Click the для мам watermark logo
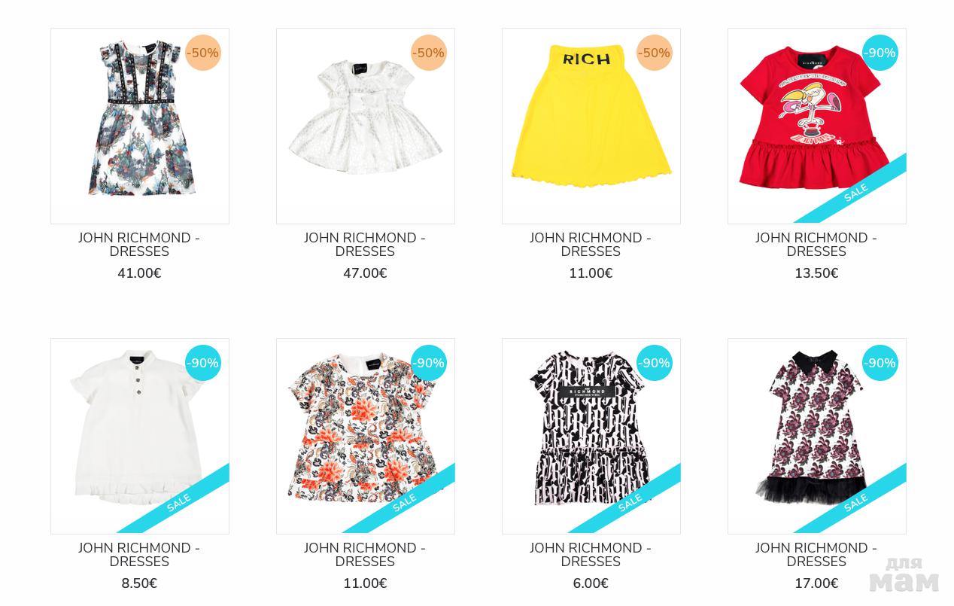The image size is (954, 606). (904, 575)
